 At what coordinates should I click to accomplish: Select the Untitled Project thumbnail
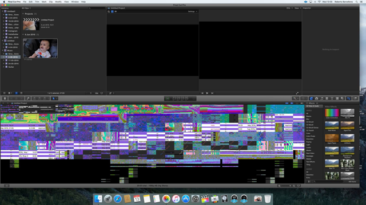tap(31, 24)
